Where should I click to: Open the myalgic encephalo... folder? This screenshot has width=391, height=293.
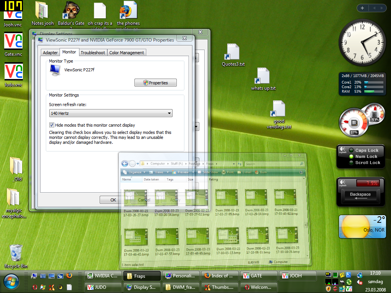pos(14,203)
